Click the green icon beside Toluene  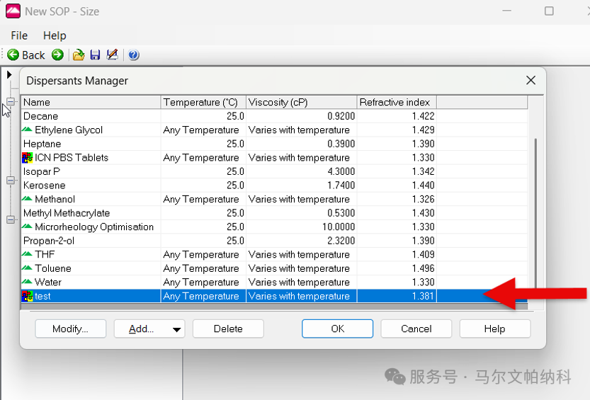[27, 268]
